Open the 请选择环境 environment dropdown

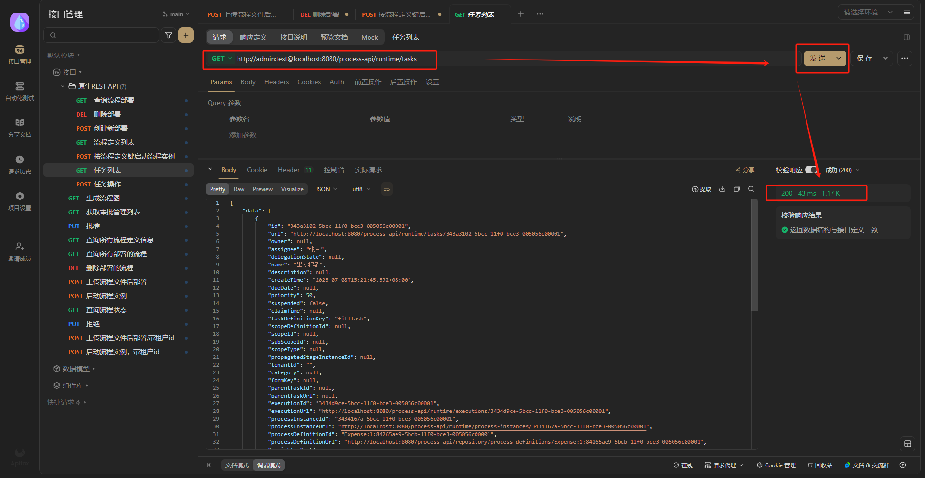[868, 13]
